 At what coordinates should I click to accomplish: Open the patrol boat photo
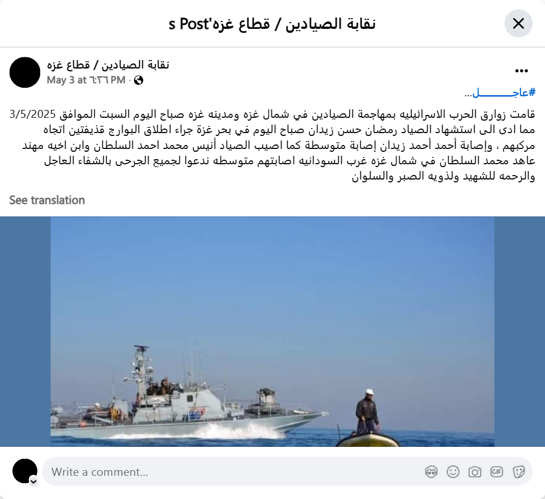(272, 331)
